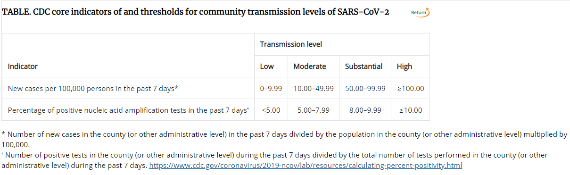Select the Low column header
The image size is (570, 175).
pos(272,66)
